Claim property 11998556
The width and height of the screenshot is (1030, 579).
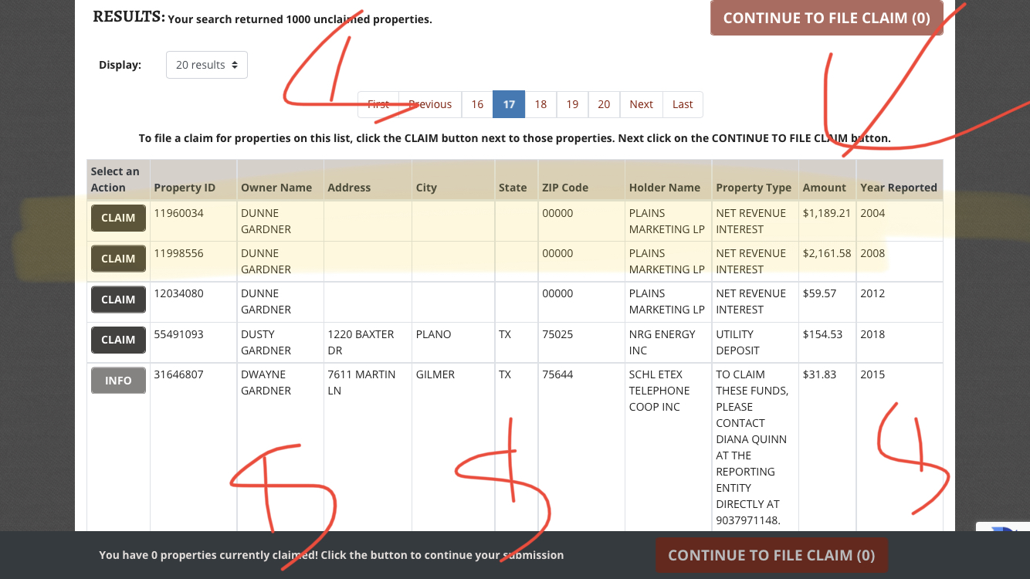tap(118, 259)
